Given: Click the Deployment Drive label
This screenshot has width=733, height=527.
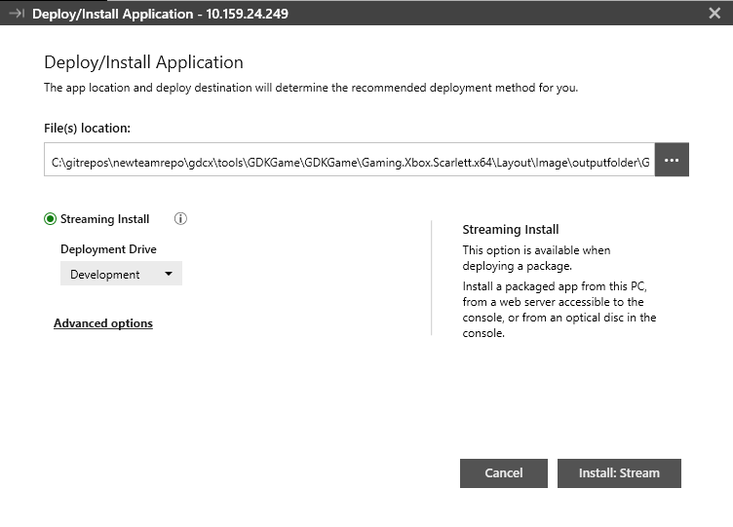Looking at the screenshot, I should point(108,249).
